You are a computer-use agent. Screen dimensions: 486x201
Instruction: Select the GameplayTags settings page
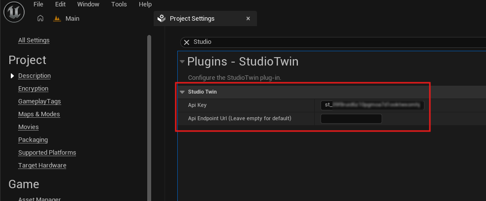point(39,101)
